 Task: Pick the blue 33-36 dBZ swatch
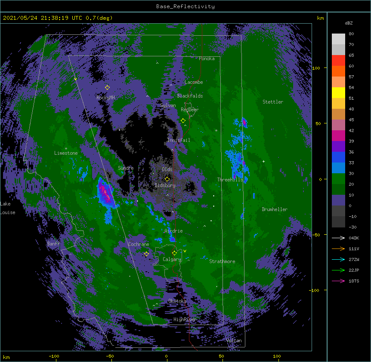338,157
